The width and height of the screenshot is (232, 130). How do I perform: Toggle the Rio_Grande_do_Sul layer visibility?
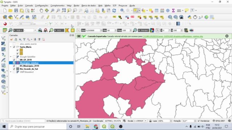click(x=14, y=69)
